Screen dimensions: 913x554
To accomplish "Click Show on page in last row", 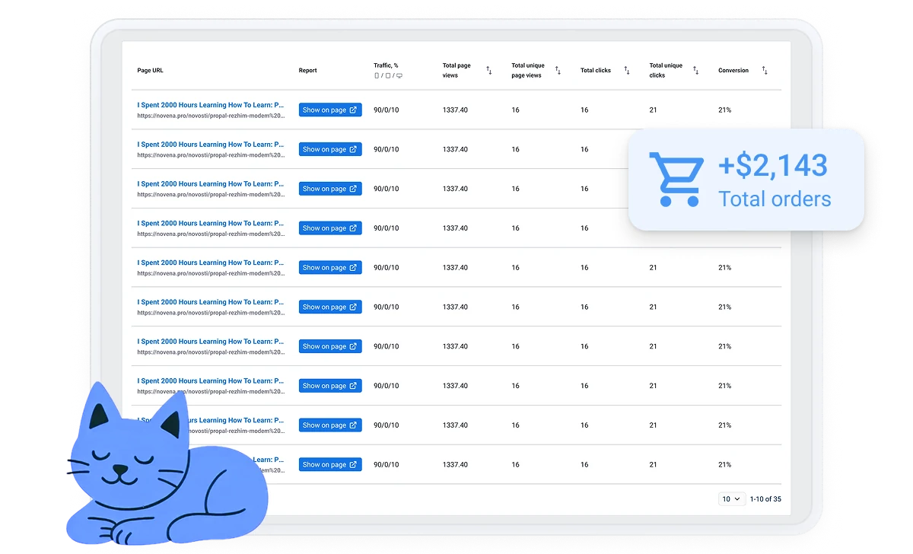I will tap(329, 465).
